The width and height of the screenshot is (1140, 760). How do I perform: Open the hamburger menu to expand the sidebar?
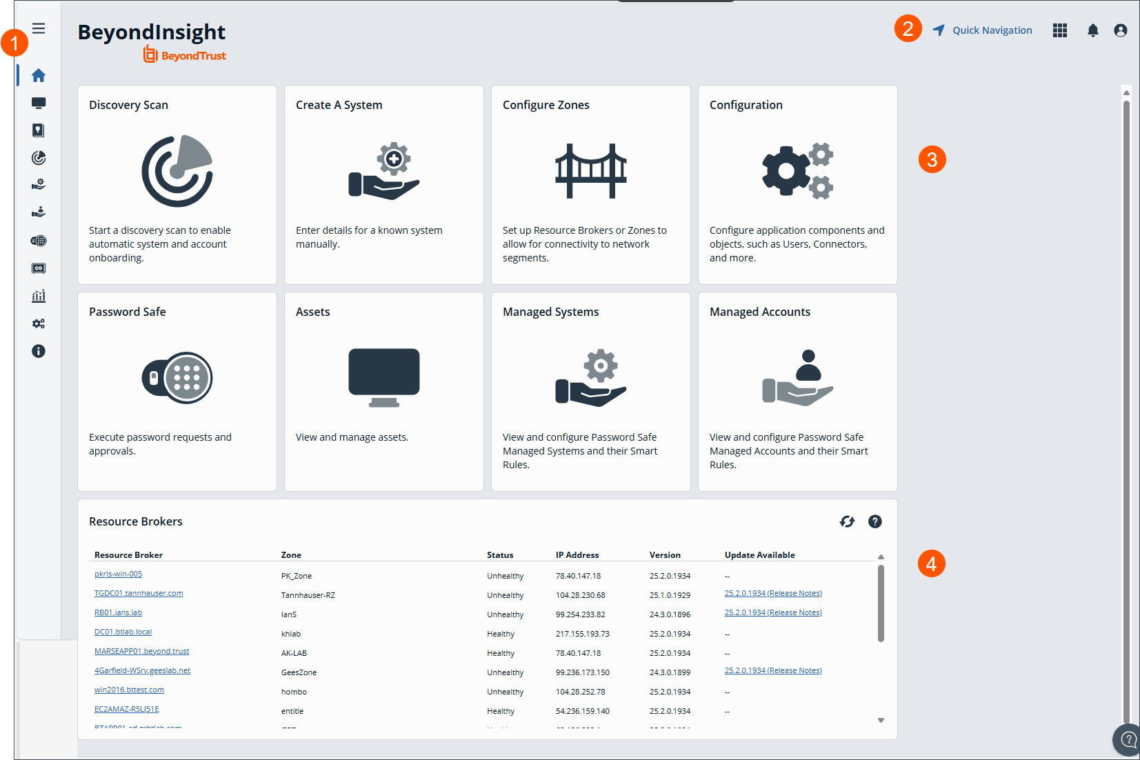tap(39, 28)
